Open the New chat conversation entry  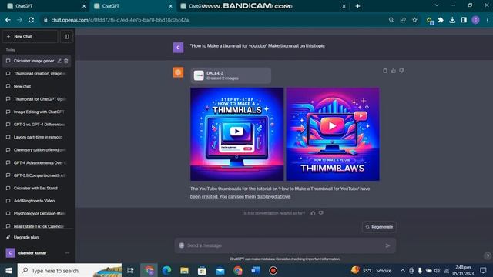tap(37, 86)
